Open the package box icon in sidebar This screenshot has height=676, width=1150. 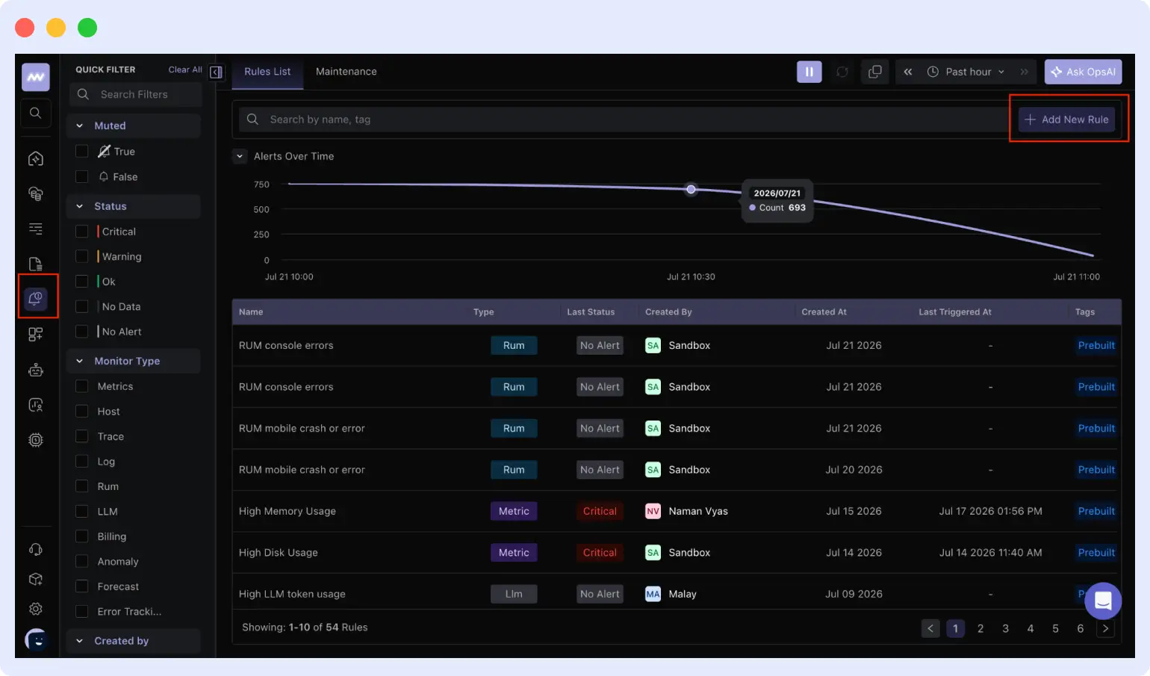tap(35, 579)
